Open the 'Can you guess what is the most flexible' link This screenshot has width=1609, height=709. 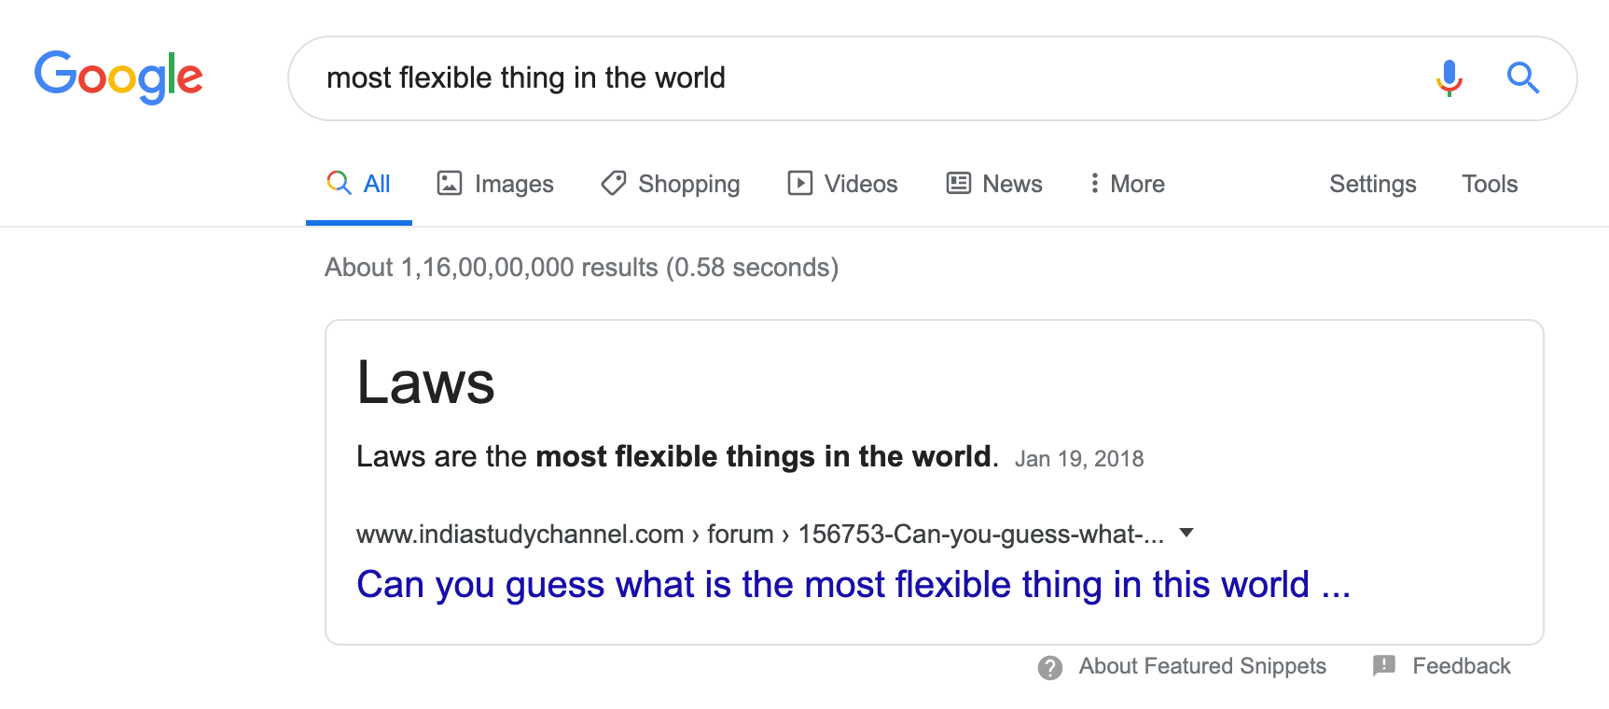click(853, 584)
